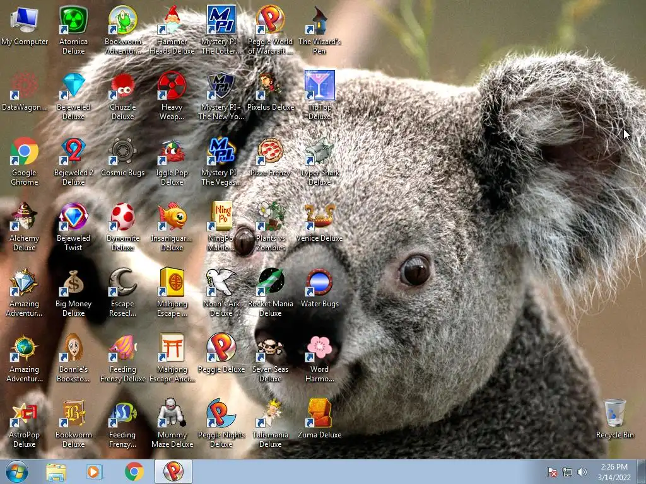646x484 pixels.
Task: Open the volume speaker tray icon
Action: pyautogui.click(x=582, y=472)
